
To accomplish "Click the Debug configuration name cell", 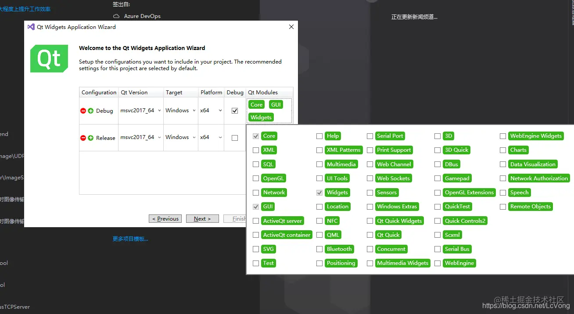I will 104,111.
